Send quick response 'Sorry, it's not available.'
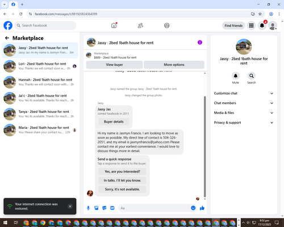Image resolution: width=284 pixels, height=227 pixels. point(122,189)
